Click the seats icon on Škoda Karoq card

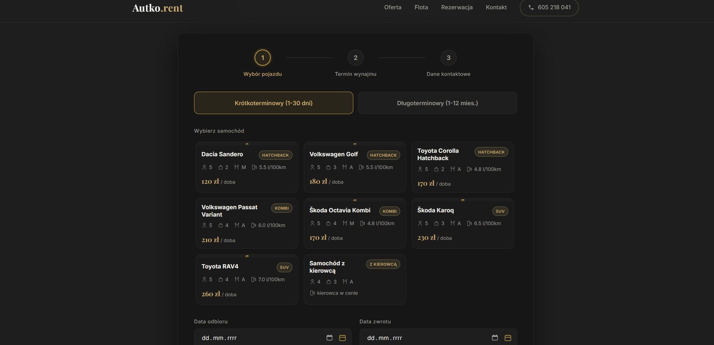pyautogui.click(x=420, y=224)
